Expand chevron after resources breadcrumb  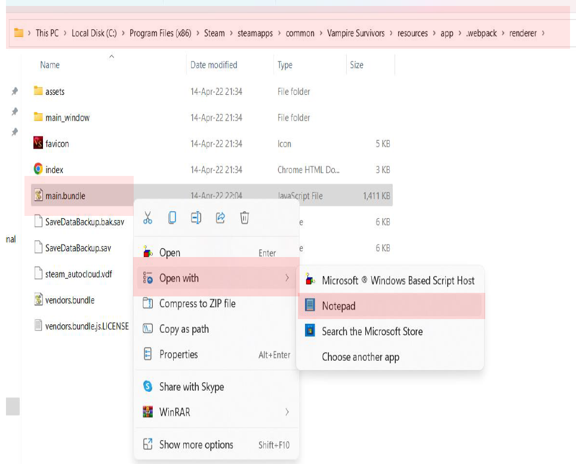click(434, 33)
